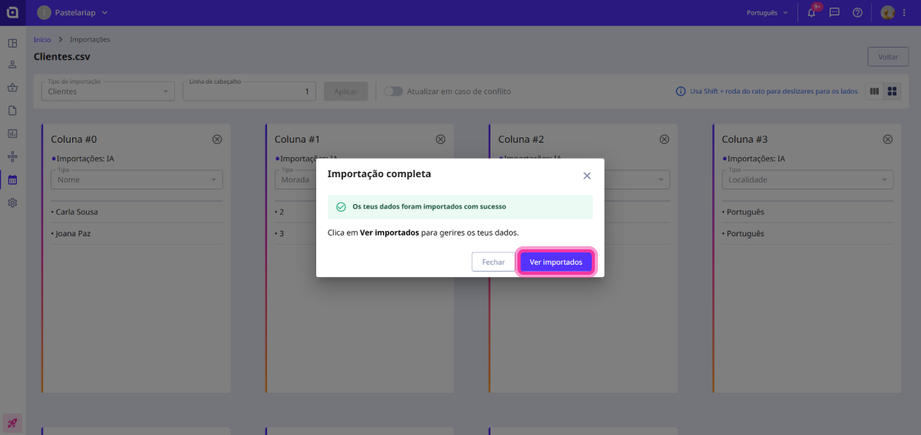The width and height of the screenshot is (921, 435).
Task: Open the shopping basket sidebar icon
Action: pos(12,87)
